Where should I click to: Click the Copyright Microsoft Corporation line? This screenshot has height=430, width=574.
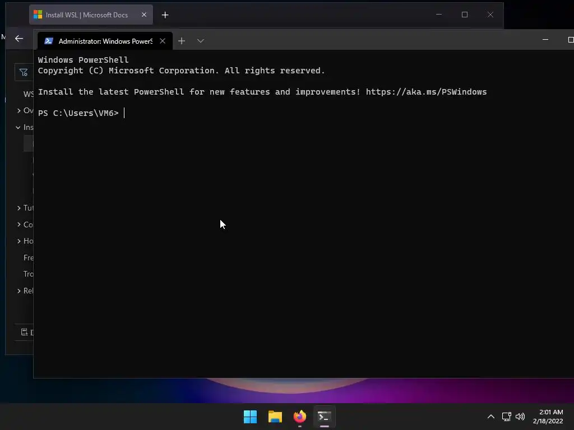click(x=181, y=71)
